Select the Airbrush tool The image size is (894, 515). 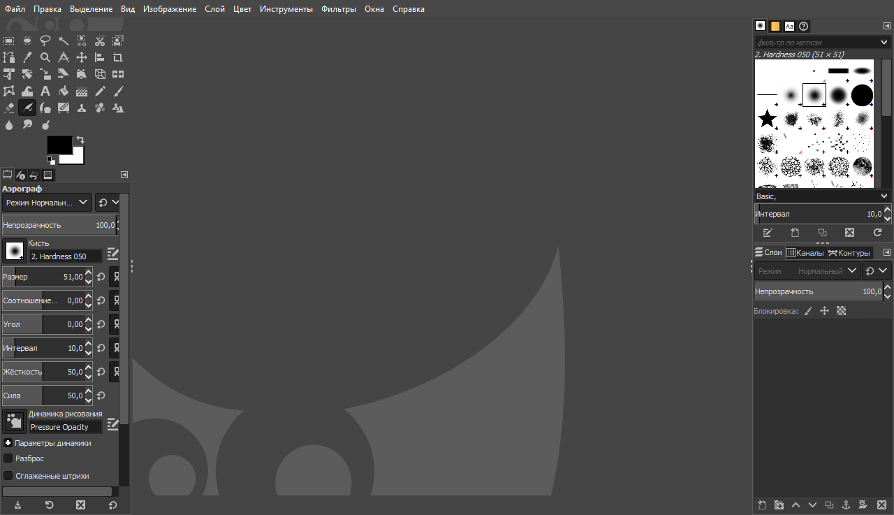[x=27, y=108]
